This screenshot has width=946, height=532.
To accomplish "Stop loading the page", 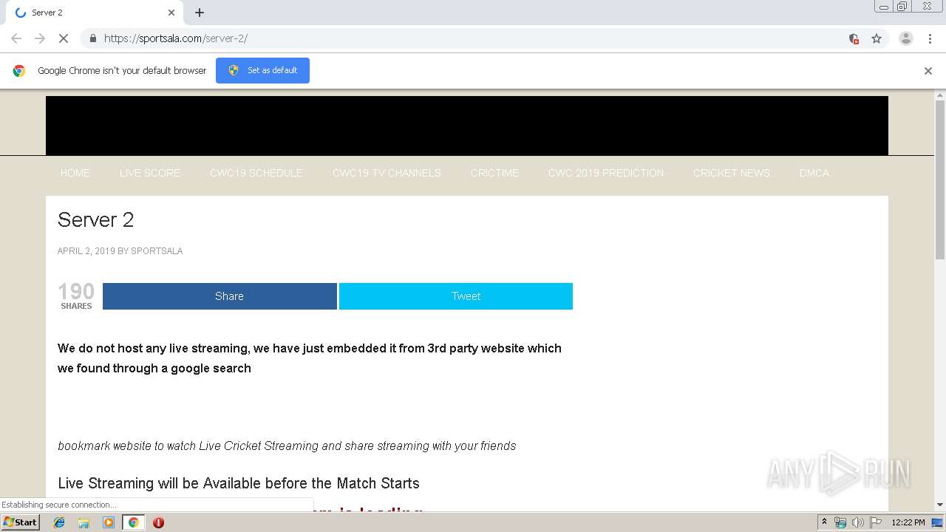I will 63,38.
